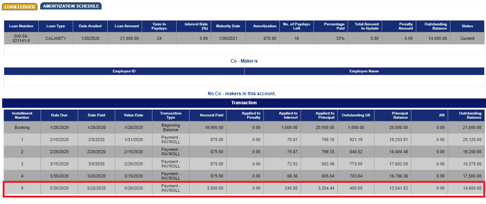Click installment 1 date paid 2/5/2020
The height and width of the screenshot is (204, 486).
pyautogui.click(x=96, y=140)
